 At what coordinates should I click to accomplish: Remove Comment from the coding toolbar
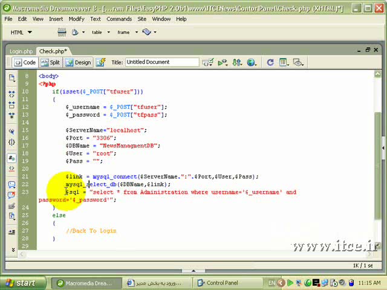point(11,195)
